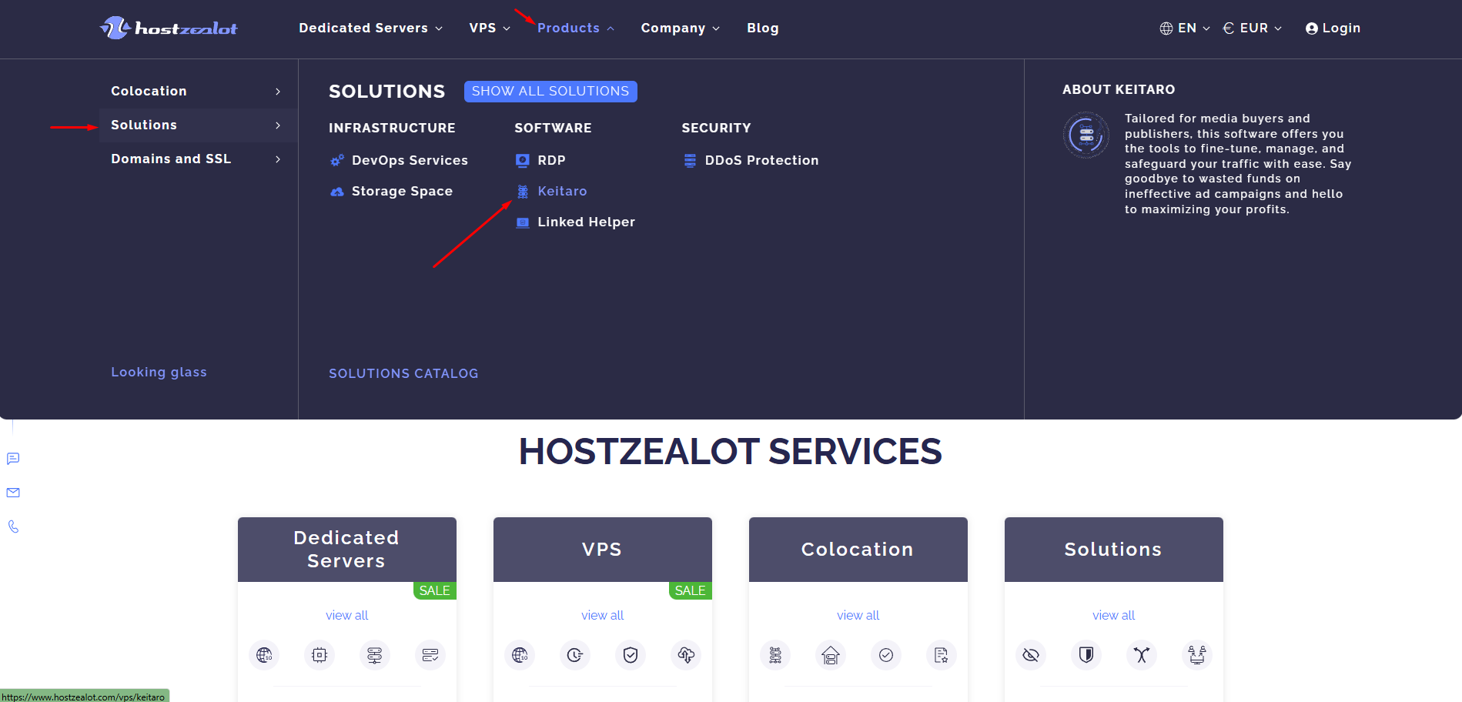The width and height of the screenshot is (1462, 702).
Task: Click Solutions users monitor icon
Action: pos(1197,655)
